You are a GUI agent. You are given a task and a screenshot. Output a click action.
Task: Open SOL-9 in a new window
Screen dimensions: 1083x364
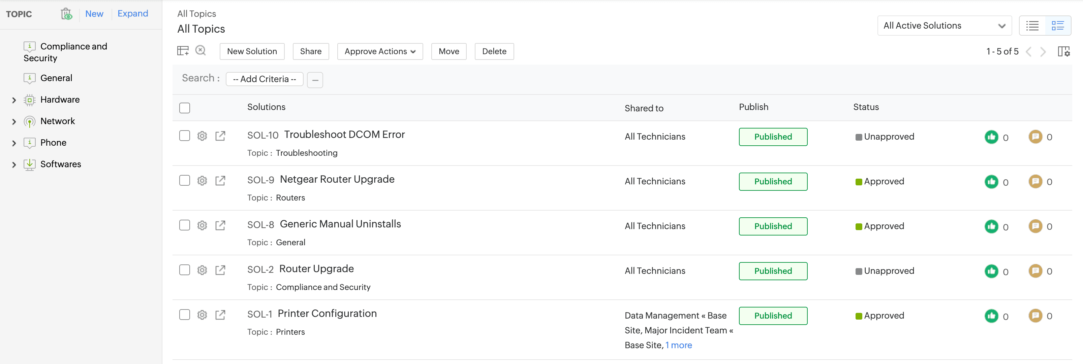(x=220, y=181)
